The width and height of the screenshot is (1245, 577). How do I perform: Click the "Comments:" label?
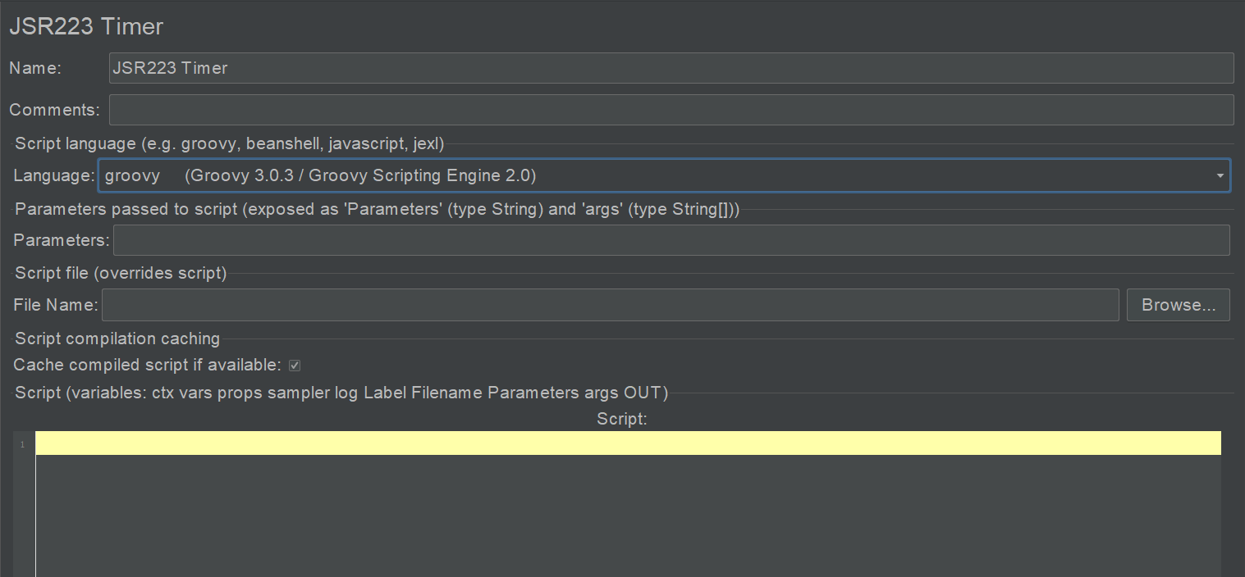54,110
